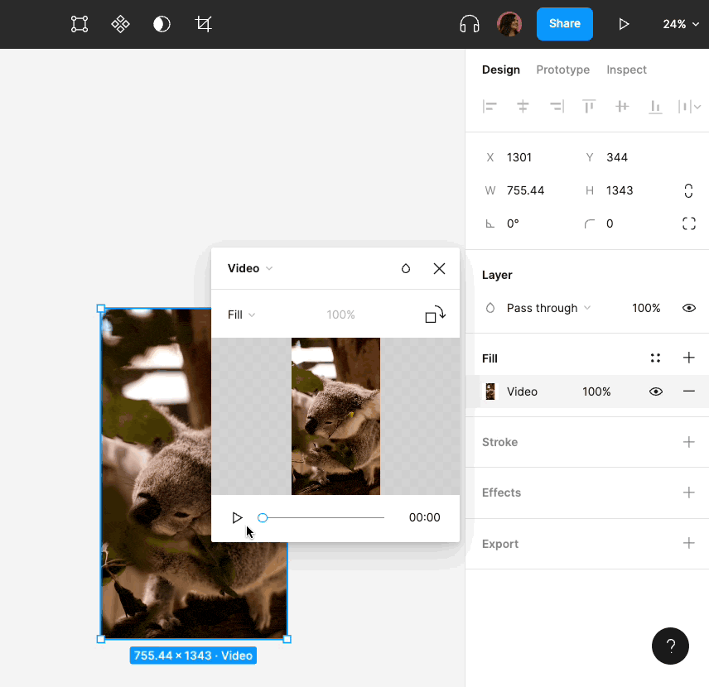Image resolution: width=709 pixels, height=687 pixels.
Task: Click the horizontal alignment center icon
Action: pos(523,106)
